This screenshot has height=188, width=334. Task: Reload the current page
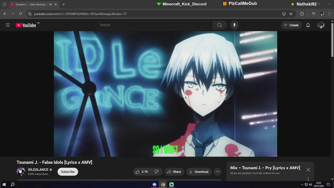pyautogui.click(x=20, y=14)
